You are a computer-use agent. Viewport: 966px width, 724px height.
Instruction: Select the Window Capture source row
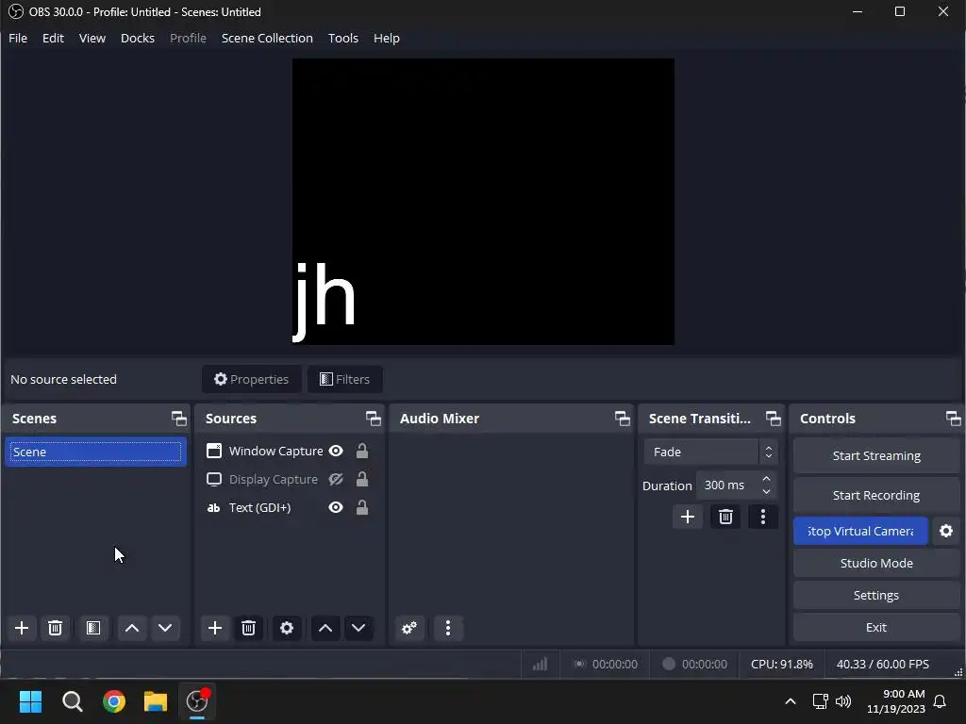click(289, 451)
